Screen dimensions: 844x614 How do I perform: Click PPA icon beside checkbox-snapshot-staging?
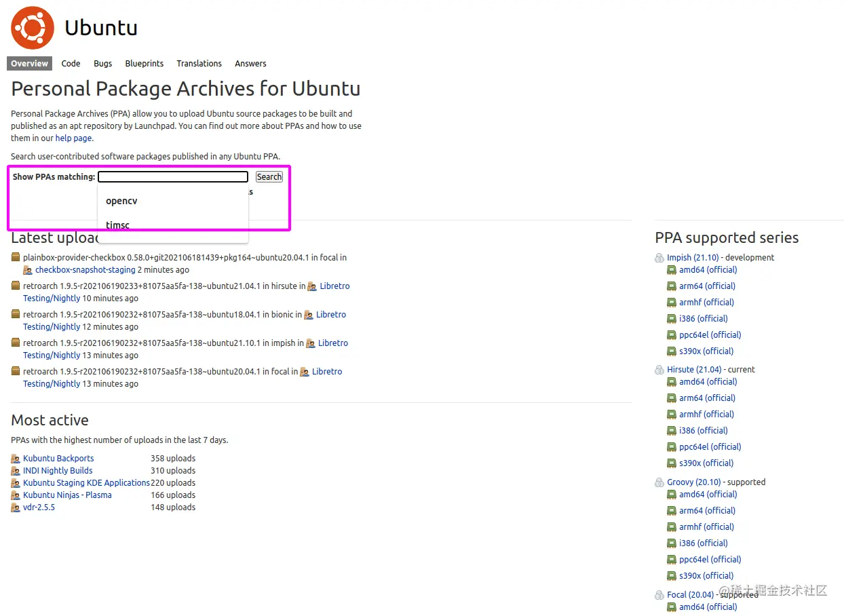pyautogui.click(x=28, y=270)
